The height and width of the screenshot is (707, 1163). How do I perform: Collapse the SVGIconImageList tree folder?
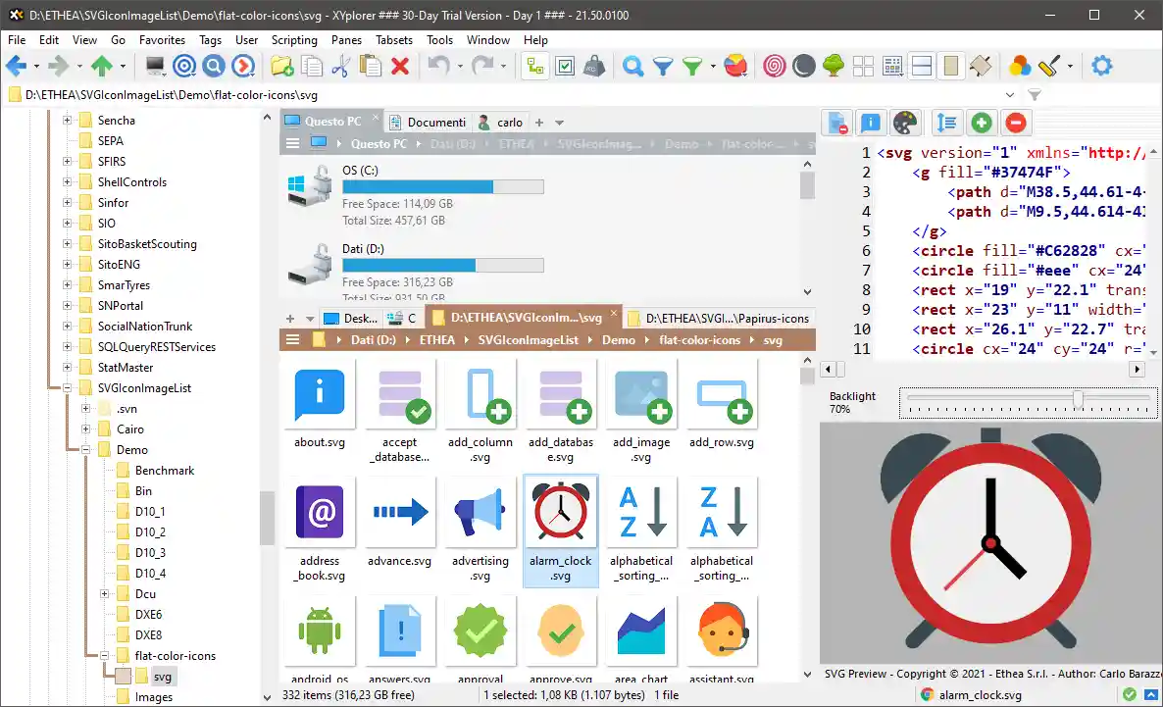(x=68, y=388)
